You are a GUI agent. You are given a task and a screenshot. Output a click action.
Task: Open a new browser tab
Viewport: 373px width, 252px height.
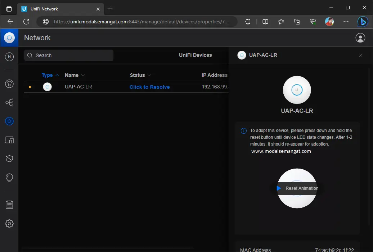tap(110, 9)
